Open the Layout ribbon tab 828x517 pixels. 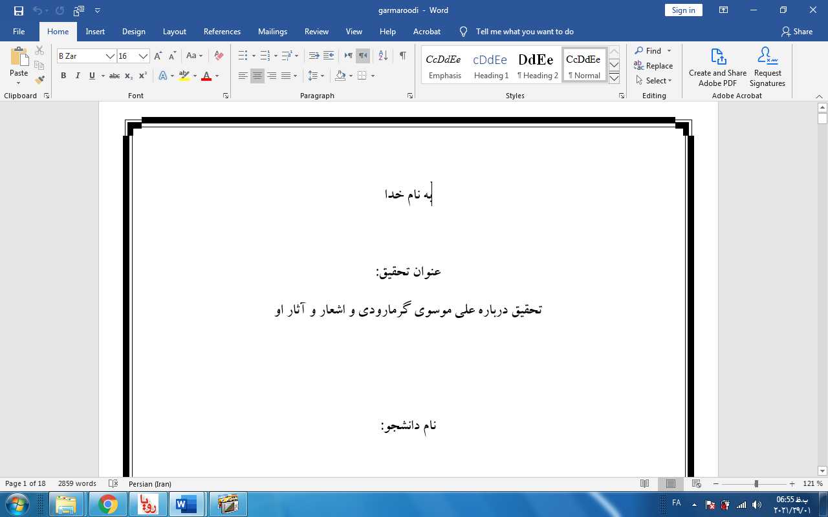(174, 32)
